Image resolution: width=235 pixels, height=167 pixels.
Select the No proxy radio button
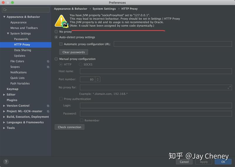pyautogui.click(x=56, y=31)
